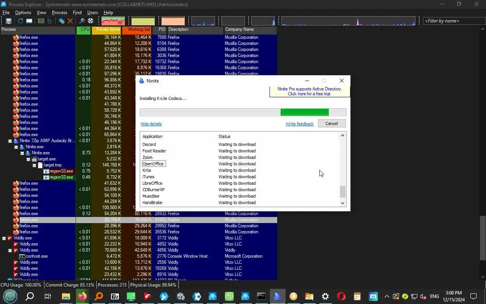Click the Refresh Now toolbar icon
Screen dimensions: 486x304
[x=21, y=21]
